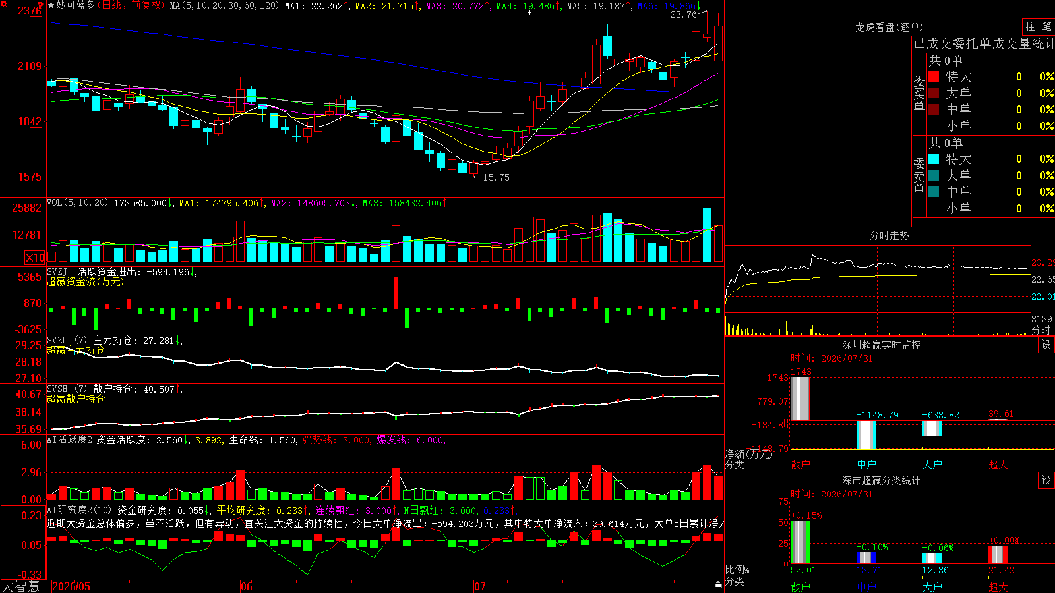The width and height of the screenshot is (1055, 593).
Task: Click the 委卖单 section label
Action: (x=919, y=176)
